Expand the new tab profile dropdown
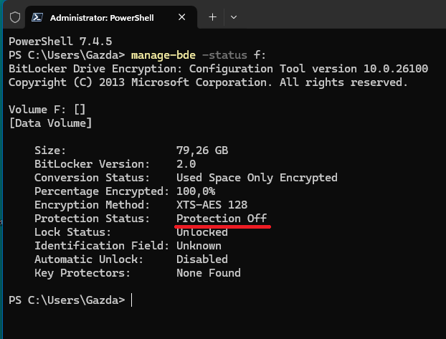Viewport: 446px width, 339px height. click(x=234, y=17)
